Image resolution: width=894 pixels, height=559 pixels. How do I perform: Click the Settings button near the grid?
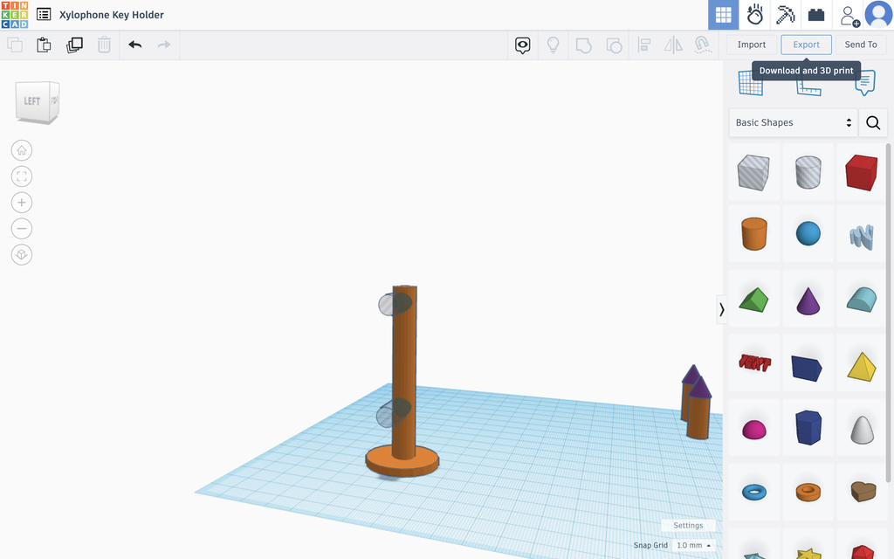point(688,525)
